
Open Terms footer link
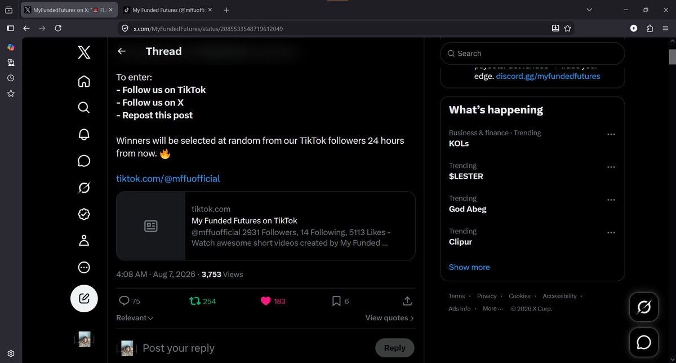[457, 296]
